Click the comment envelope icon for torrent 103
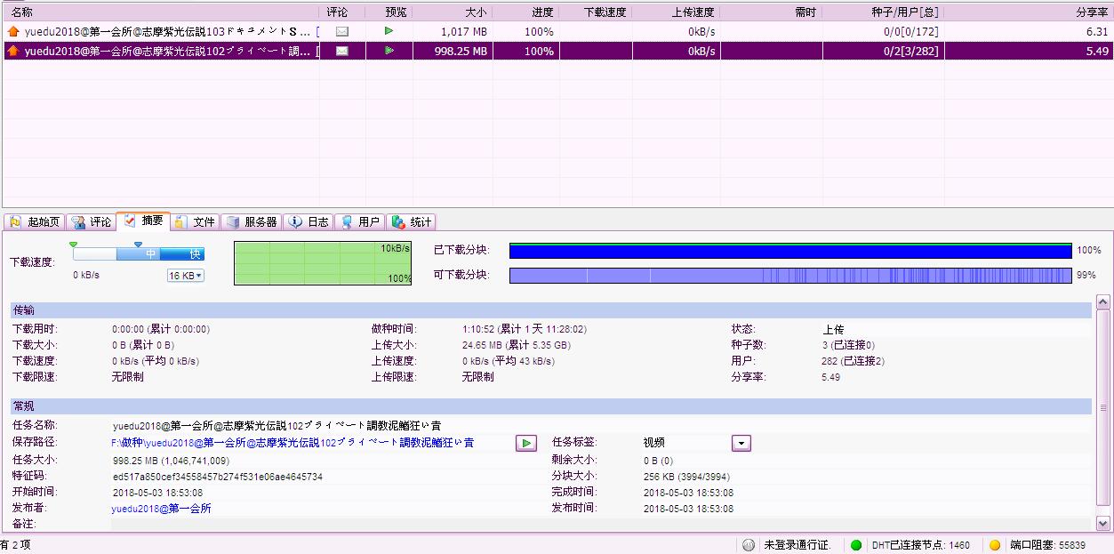Screen dimensions: 1114x554 coord(341,31)
